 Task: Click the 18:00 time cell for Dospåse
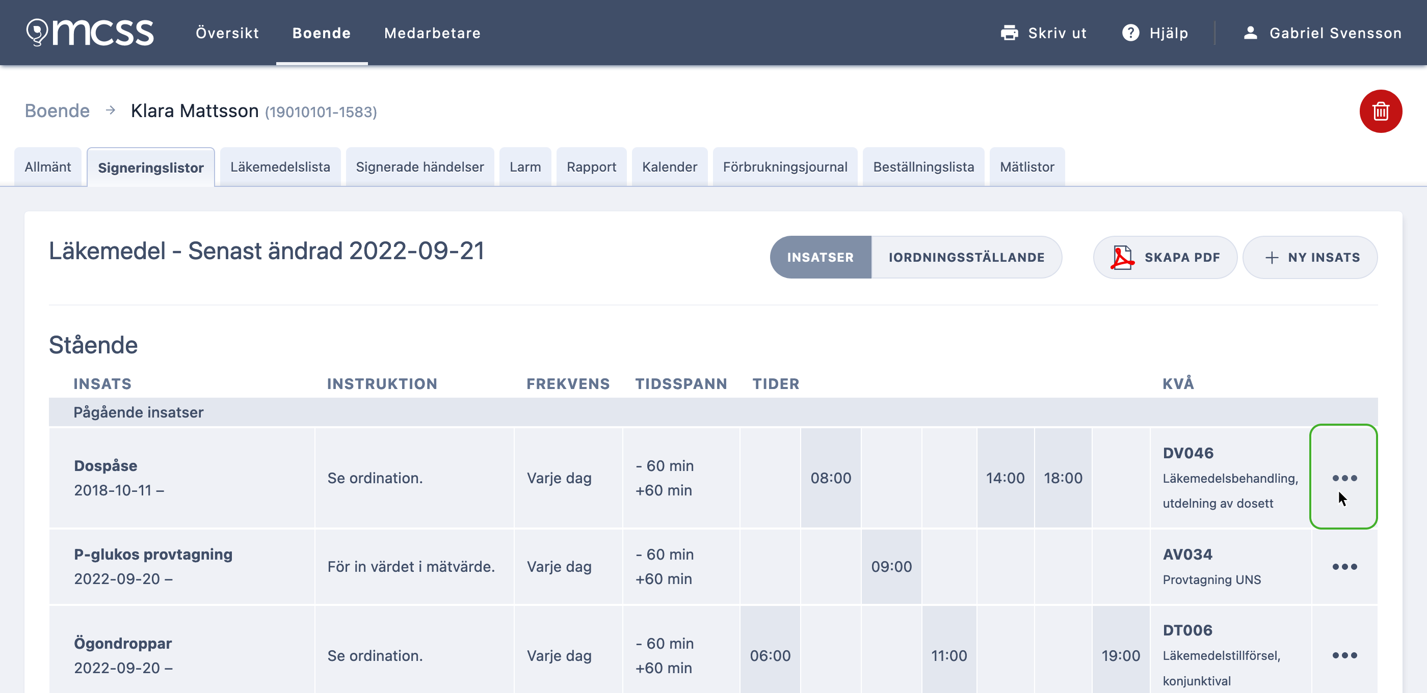click(1063, 478)
